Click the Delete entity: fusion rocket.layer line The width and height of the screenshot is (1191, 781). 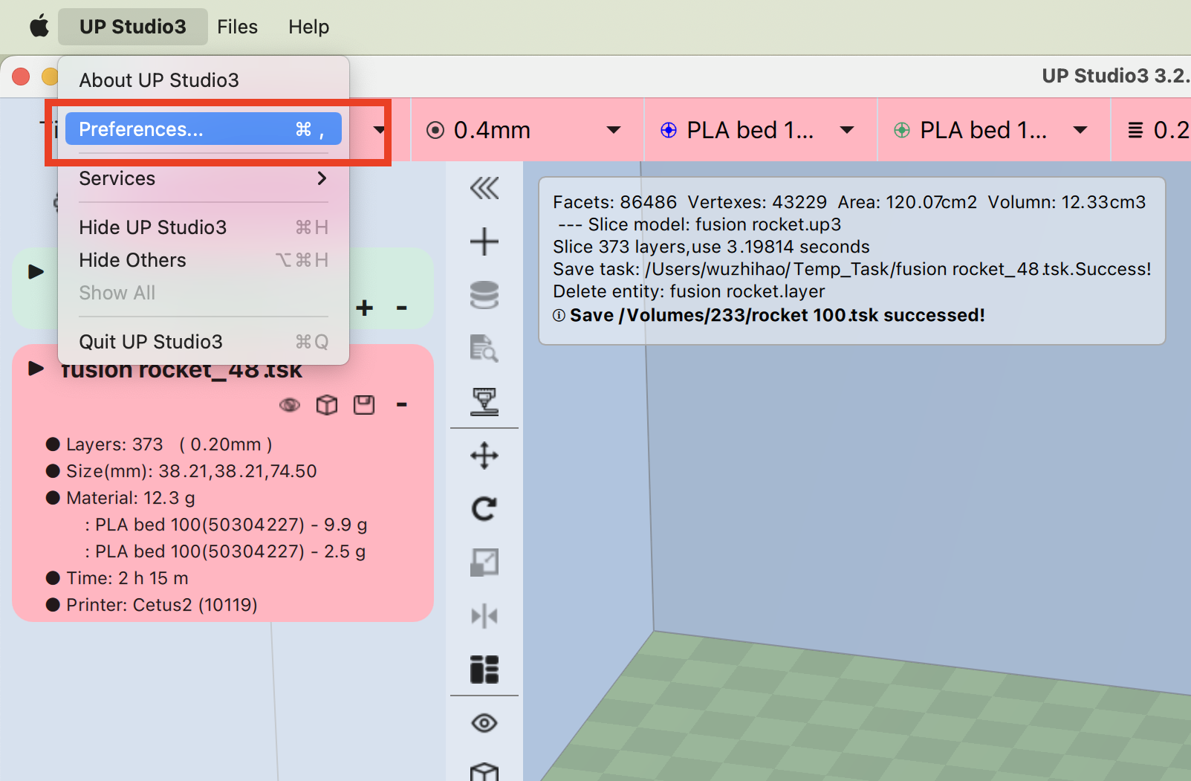coord(689,291)
